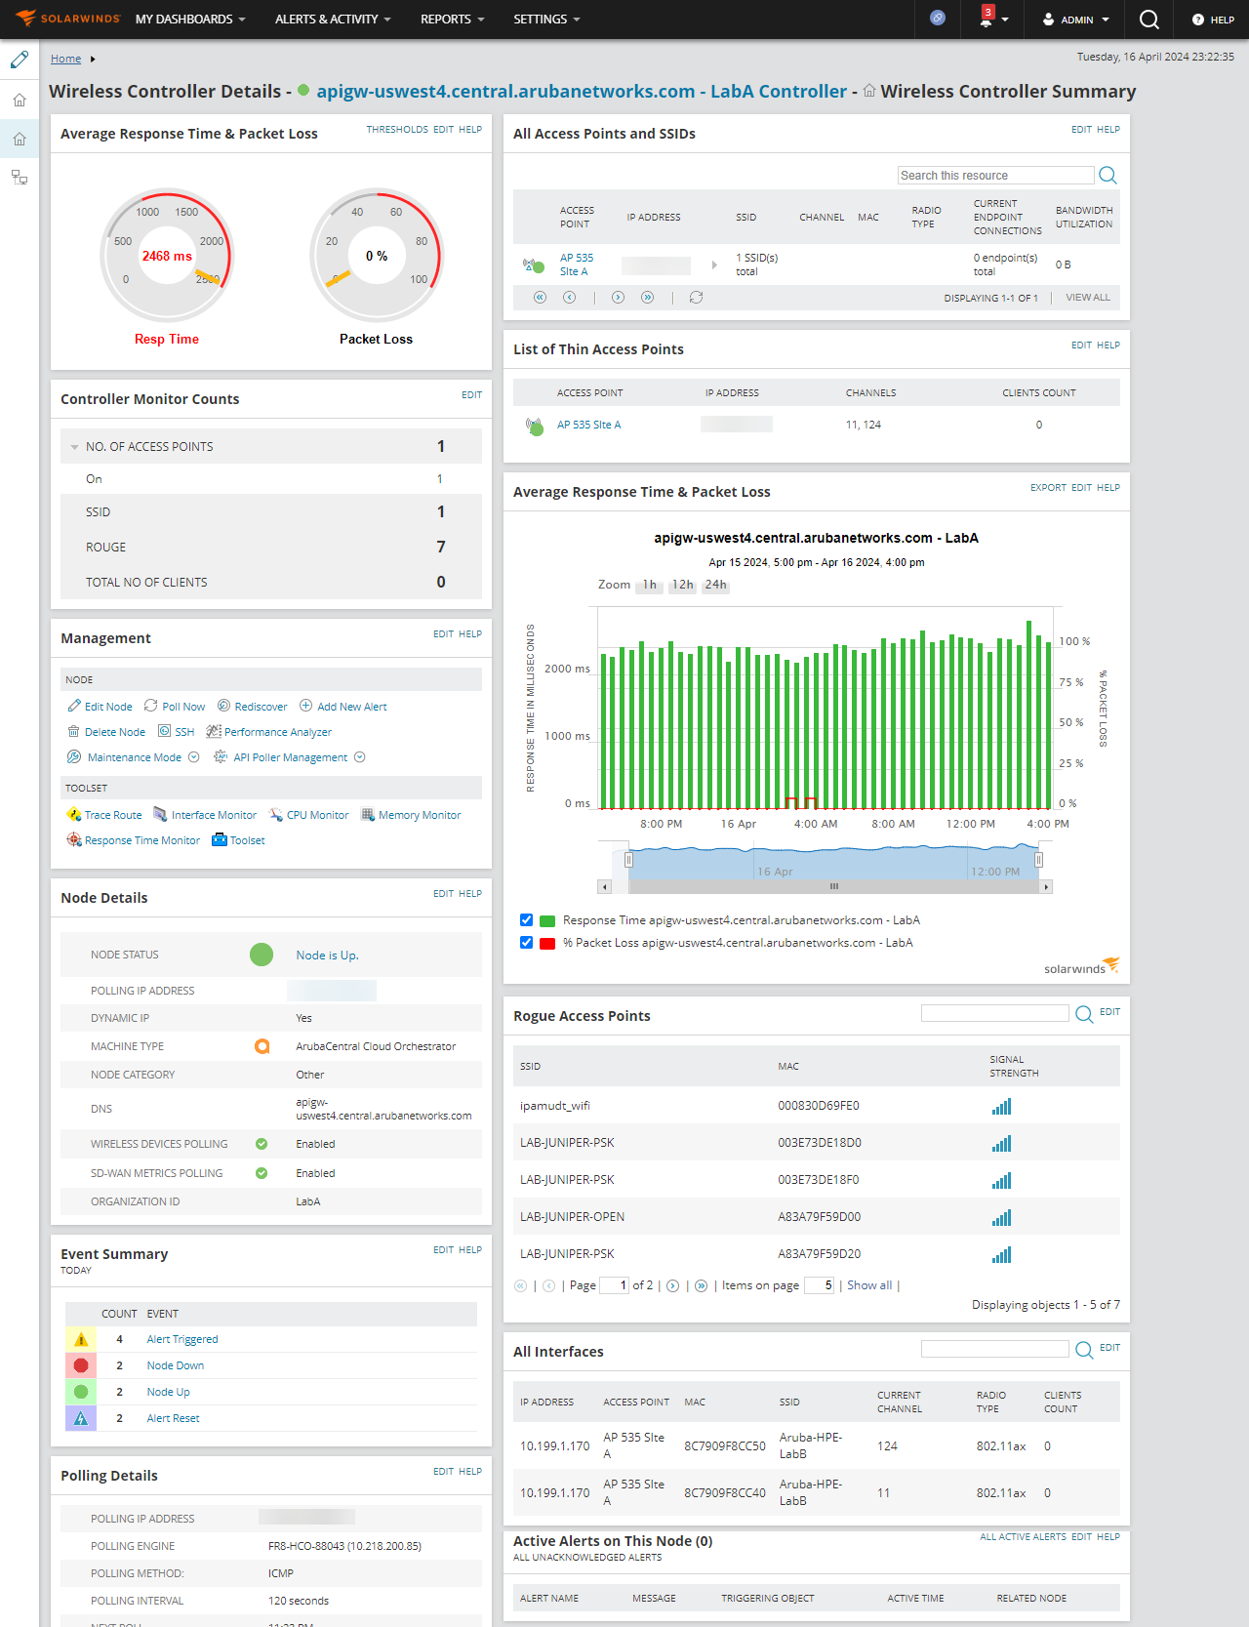
Task: Click the Rogue Access Points page number field
Action: click(615, 1285)
